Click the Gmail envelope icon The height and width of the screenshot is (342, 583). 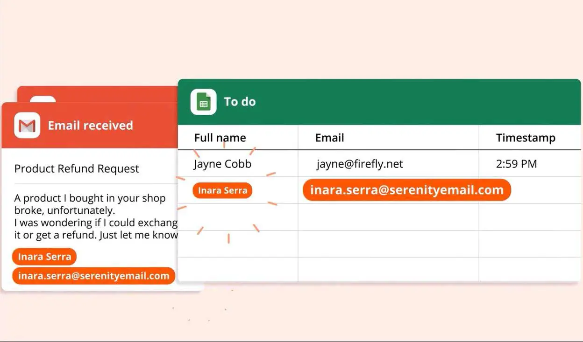(27, 126)
